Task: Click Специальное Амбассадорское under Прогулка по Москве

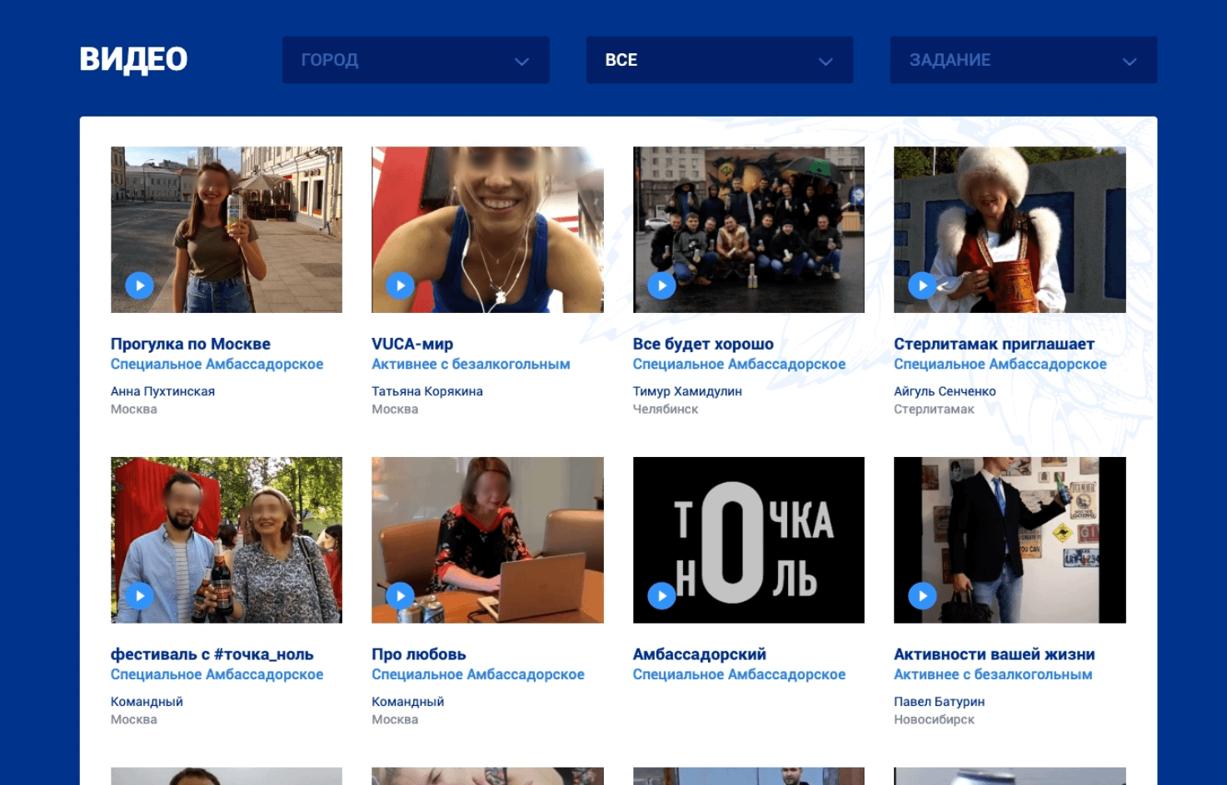Action: (x=217, y=364)
